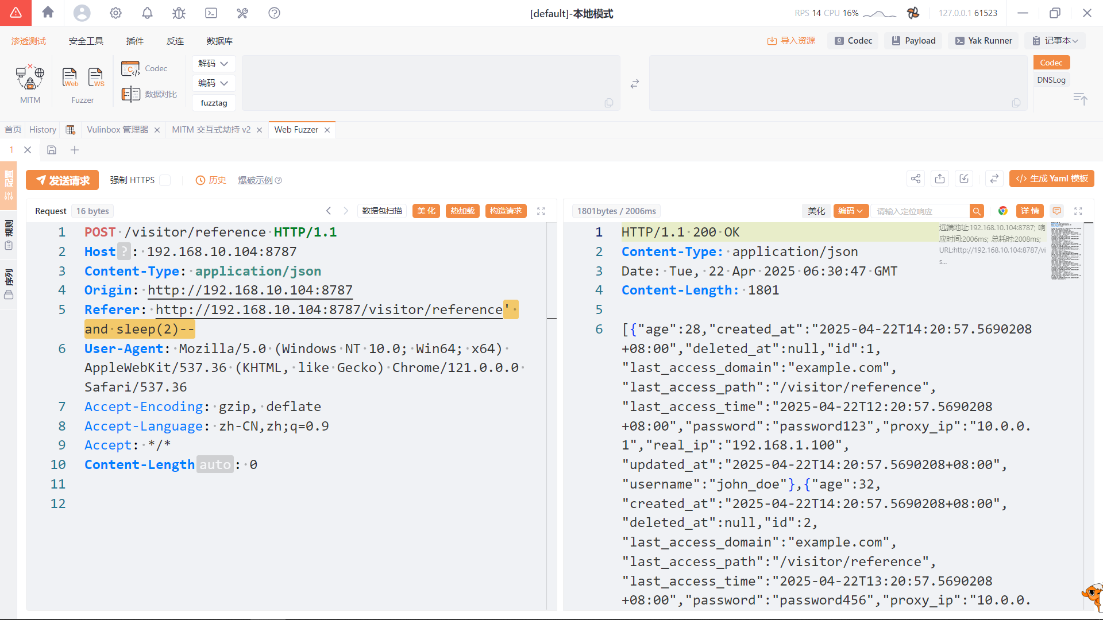The height and width of the screenshot is (620, 1103).
Task: Open the Web Fuzzer icon
Action: point(70,77)
